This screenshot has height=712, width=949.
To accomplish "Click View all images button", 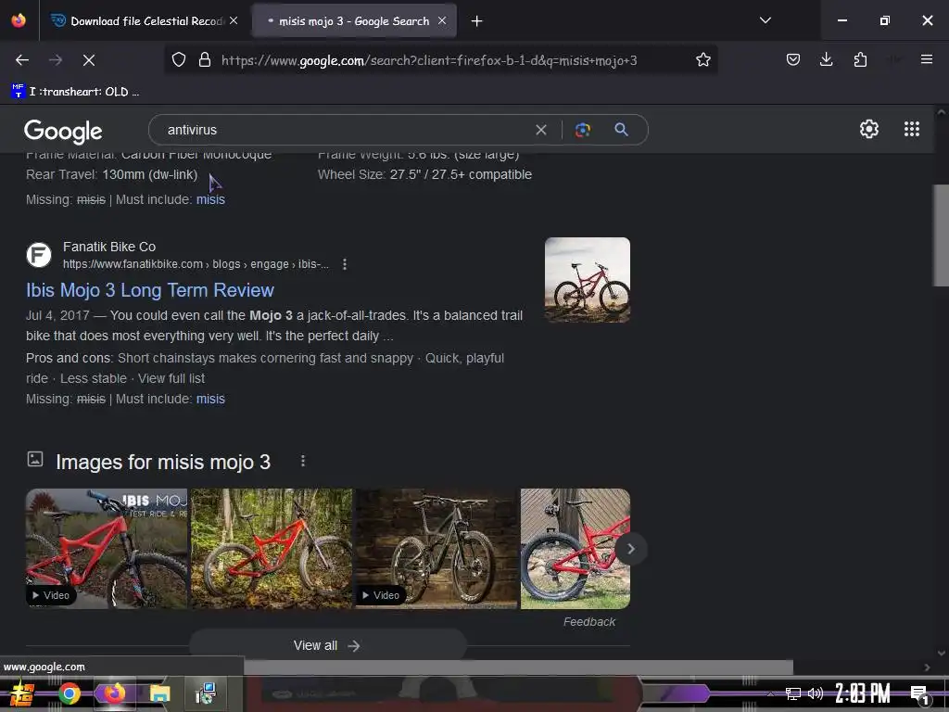I will tap(327, 645).
